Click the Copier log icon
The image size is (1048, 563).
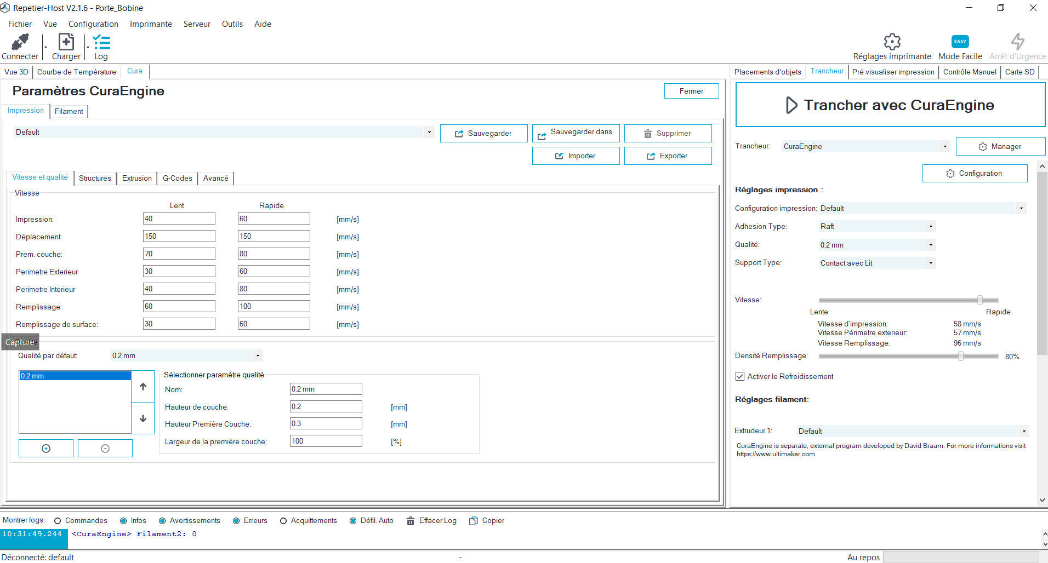tap(474, 521)
